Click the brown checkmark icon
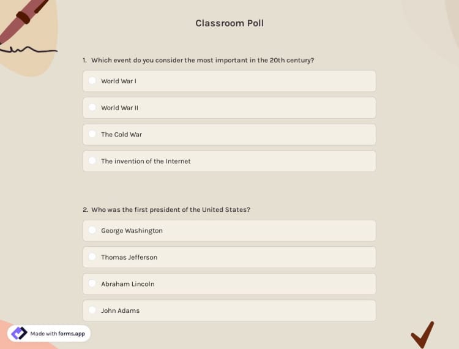The height and width of the screenshot is (349, 459). click(422, 334)
